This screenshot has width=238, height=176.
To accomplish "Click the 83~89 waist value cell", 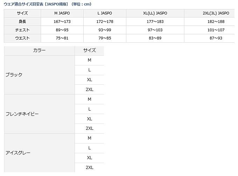I will click(x=155, y=38).
